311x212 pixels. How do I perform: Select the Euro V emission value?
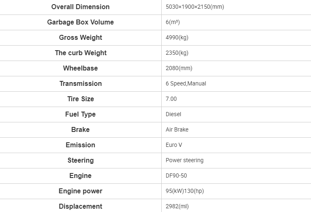[x=174, y=145]
